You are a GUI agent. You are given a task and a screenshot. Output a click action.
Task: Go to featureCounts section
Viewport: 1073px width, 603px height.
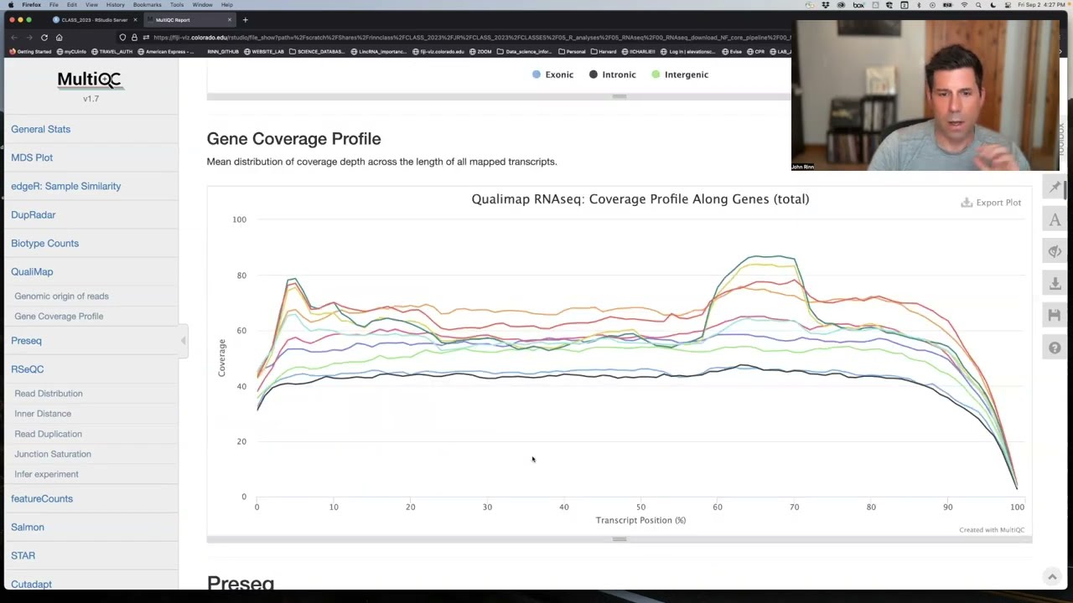[x=42, y=498]
